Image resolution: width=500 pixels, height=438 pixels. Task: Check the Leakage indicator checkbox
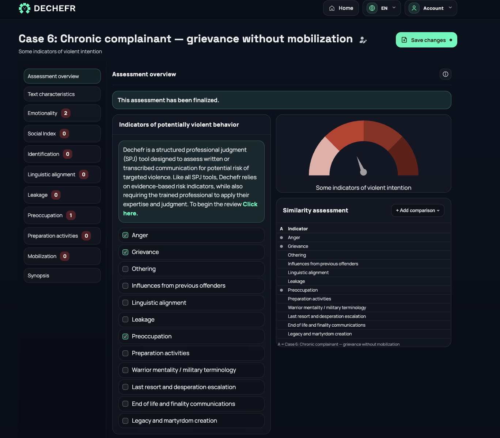point(125,319)
